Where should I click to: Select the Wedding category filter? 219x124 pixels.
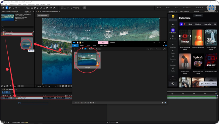point(198,24)
